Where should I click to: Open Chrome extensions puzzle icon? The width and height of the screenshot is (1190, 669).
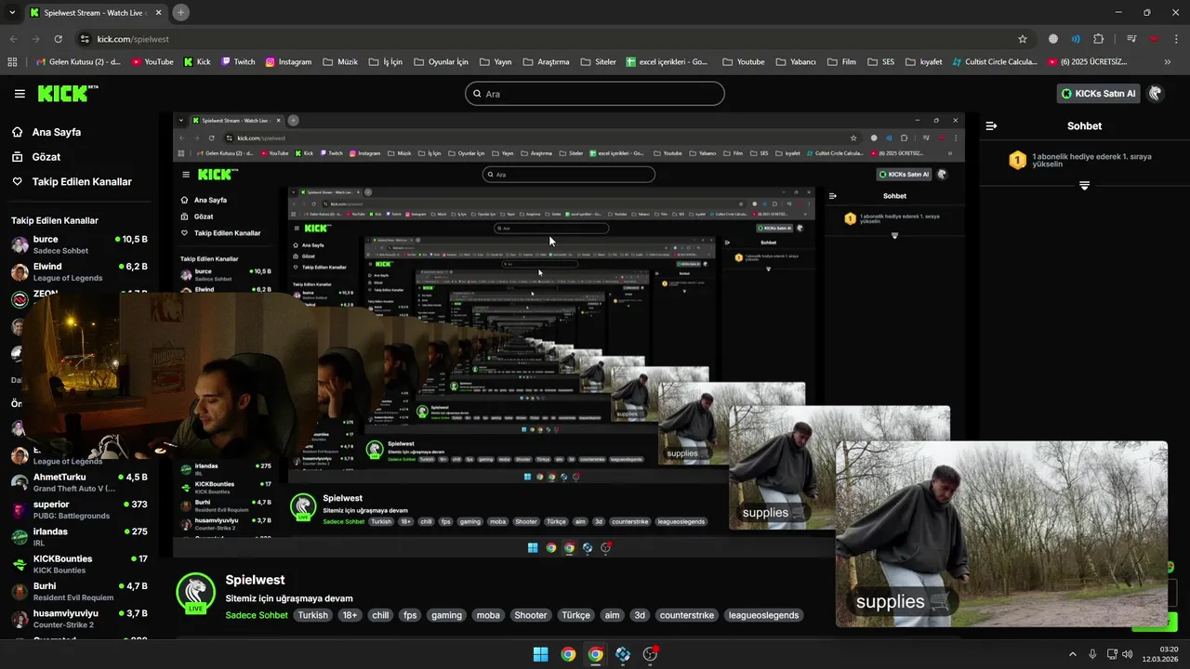[1098, 39]
